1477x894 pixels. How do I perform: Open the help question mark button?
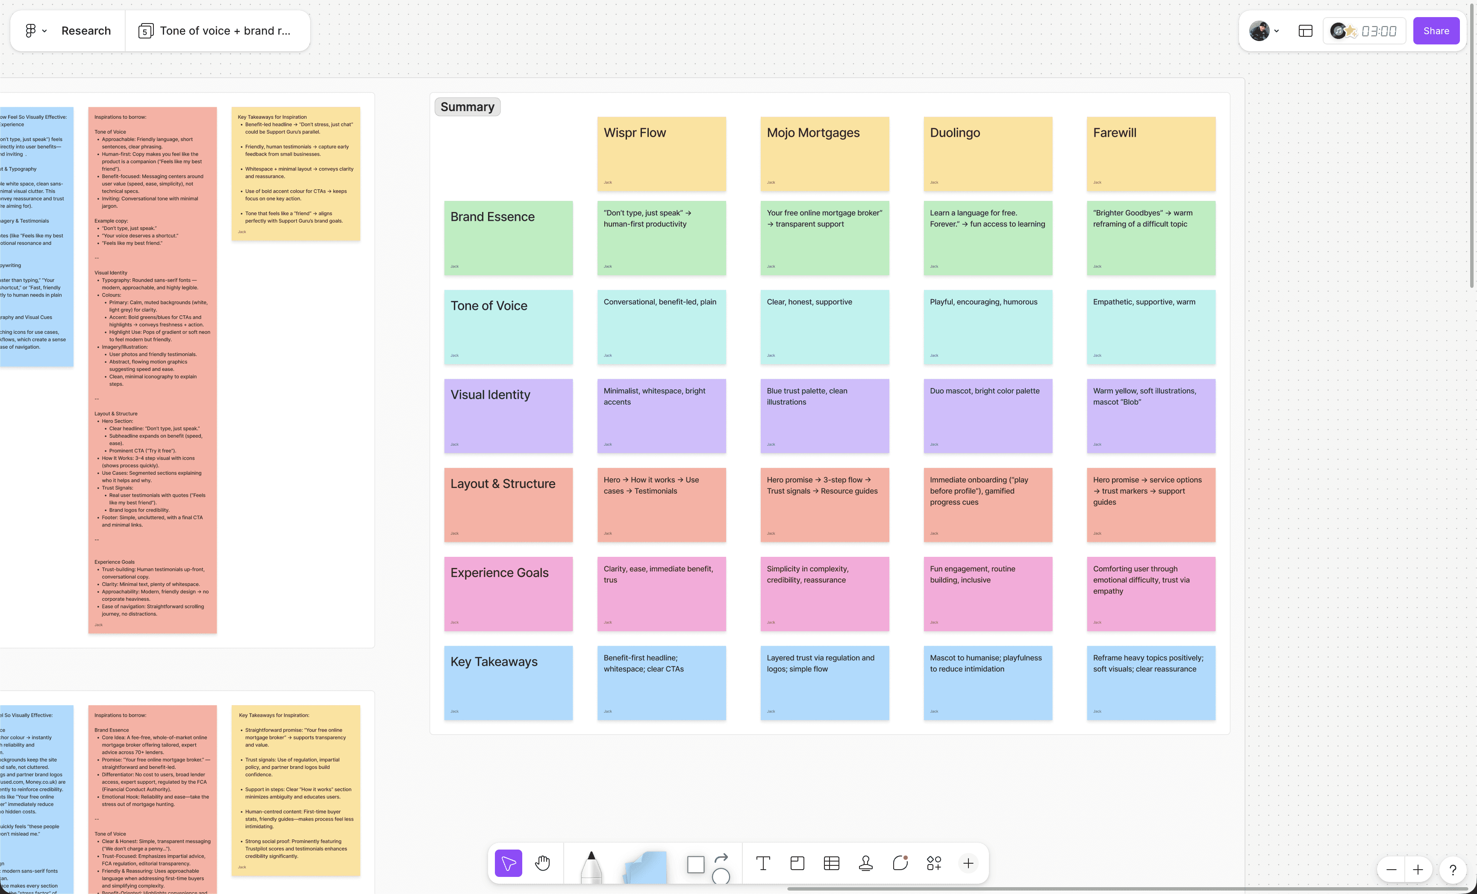pyautogui.click(x=1452, y=870)
